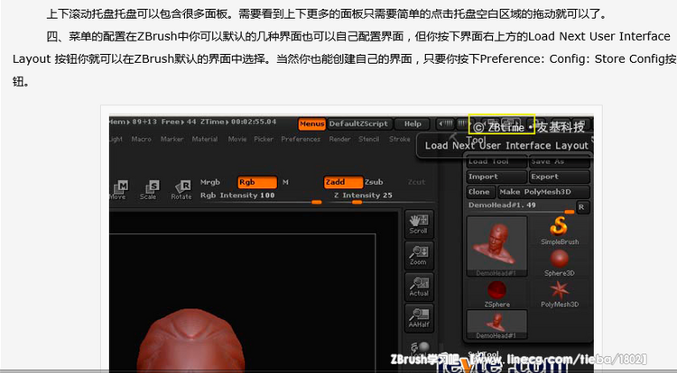This screenshot has width=677, height=373.
Task: Pick the ZSphere tool icon
Action: tap(497, 294)
